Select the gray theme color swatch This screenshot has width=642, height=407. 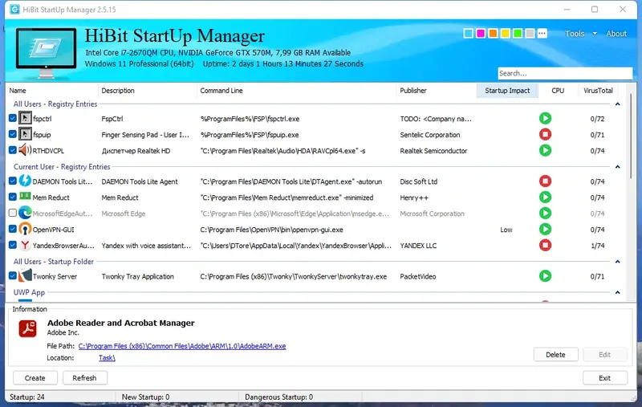(530, 34)
